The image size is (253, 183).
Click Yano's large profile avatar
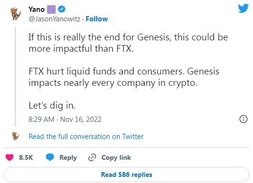16,13
